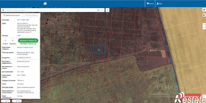Image resolution: width=206 pixels, height=103 pixels.
Task: Click the bottom-left убрать pill button
Action: click(6, 101)
